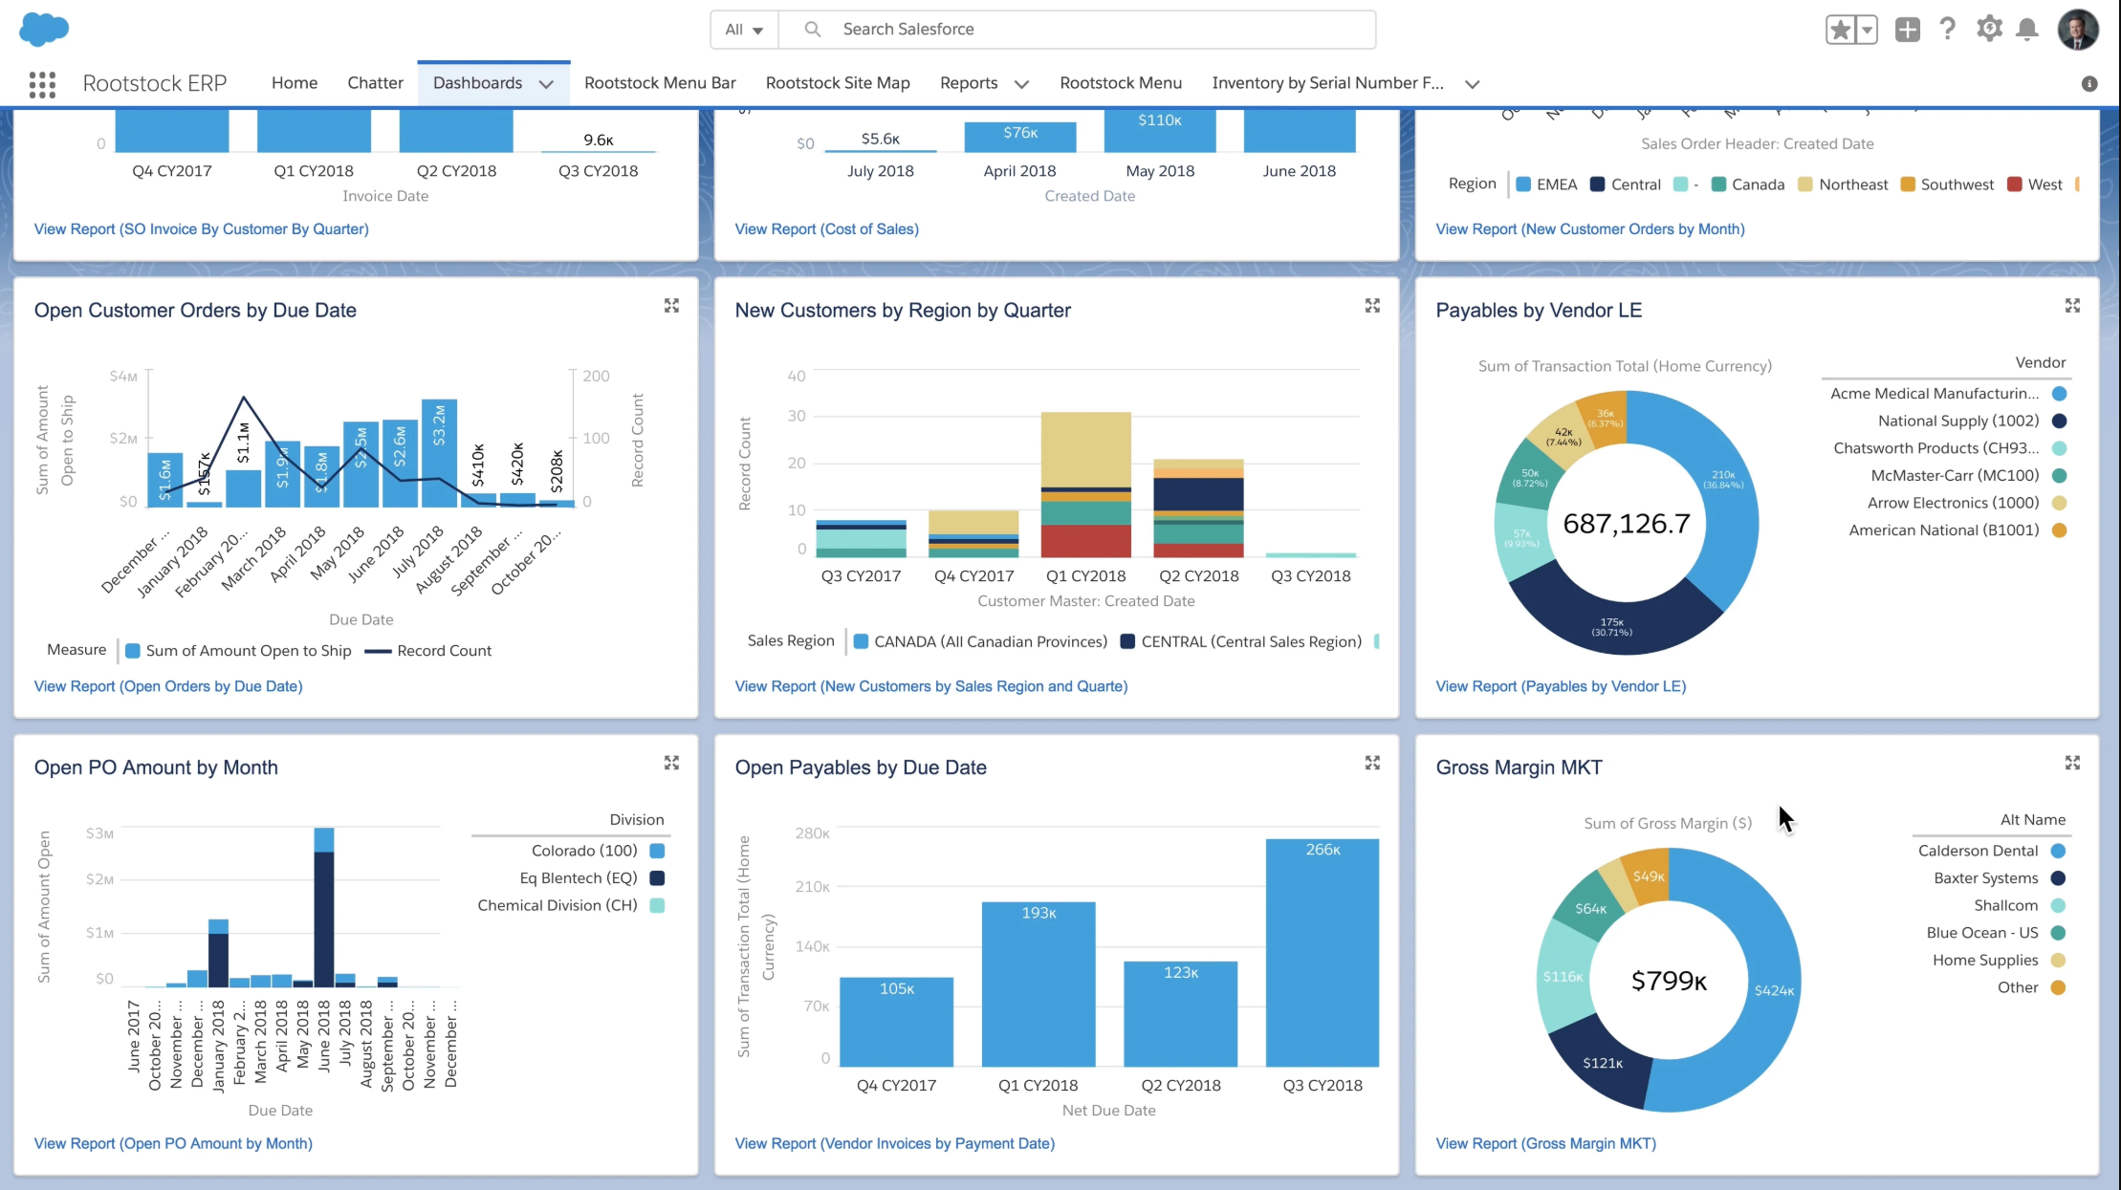This screenshot has height=1190, width=2121.
Task: Open View Report (Gross Margin MKT) link
Action: 1546,1143
